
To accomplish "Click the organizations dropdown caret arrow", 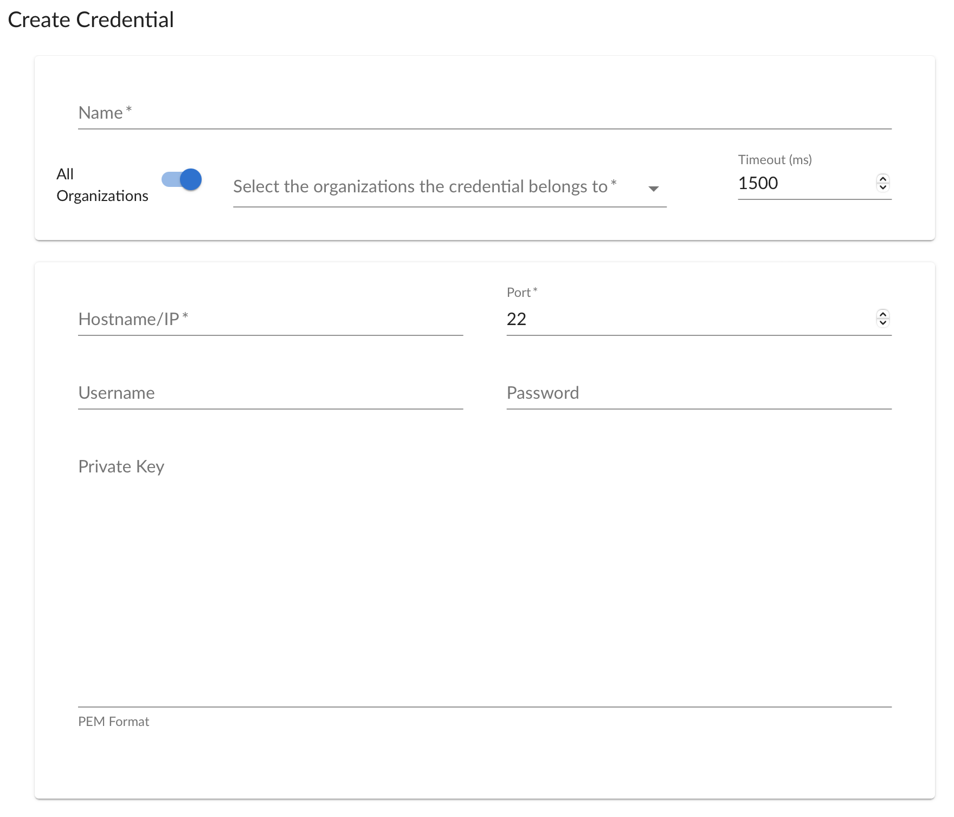I will pyautogui.click(x=653, y=189).
